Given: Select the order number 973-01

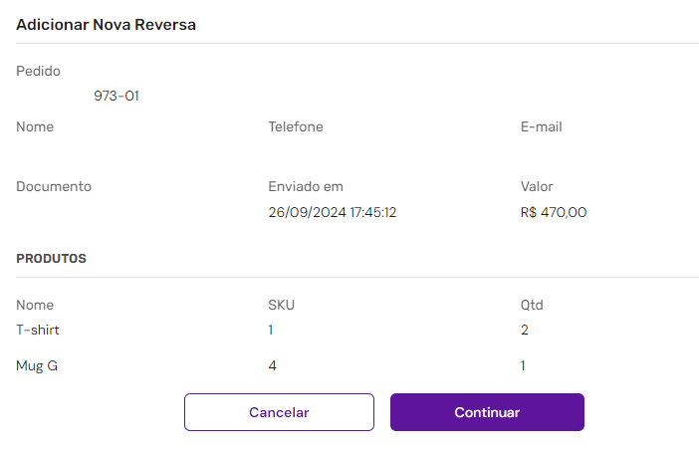Looking at the screenshot, I should click(116, 96).
